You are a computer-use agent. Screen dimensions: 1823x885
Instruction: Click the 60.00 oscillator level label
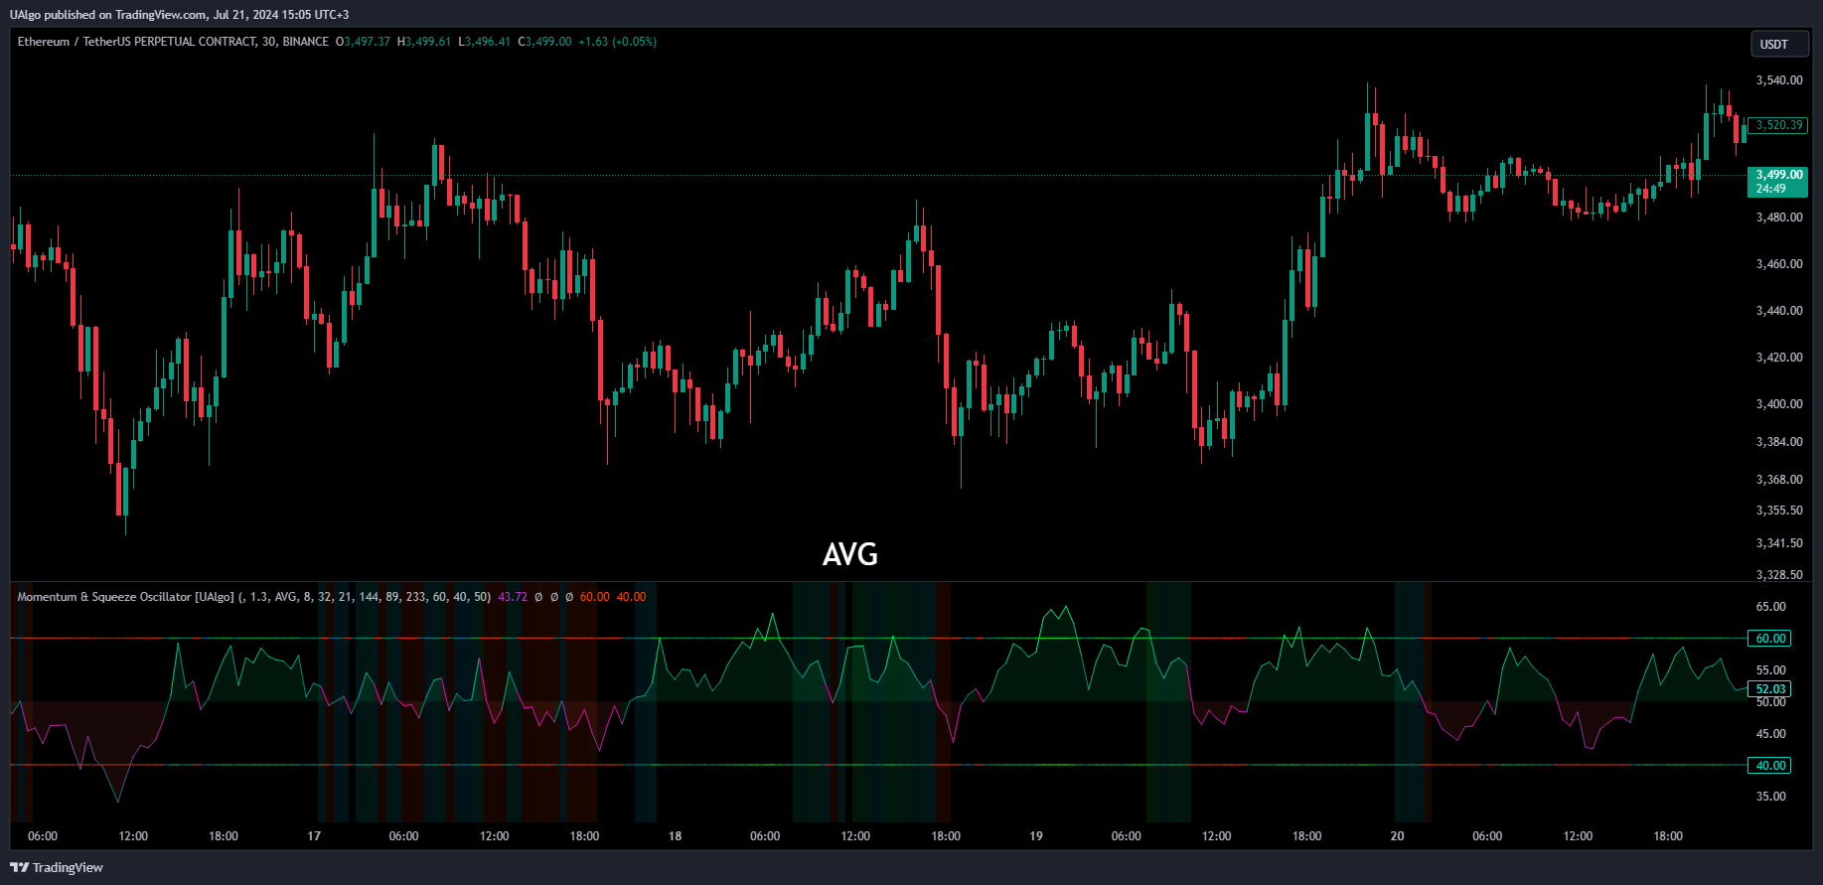[x=1770, y=639]
